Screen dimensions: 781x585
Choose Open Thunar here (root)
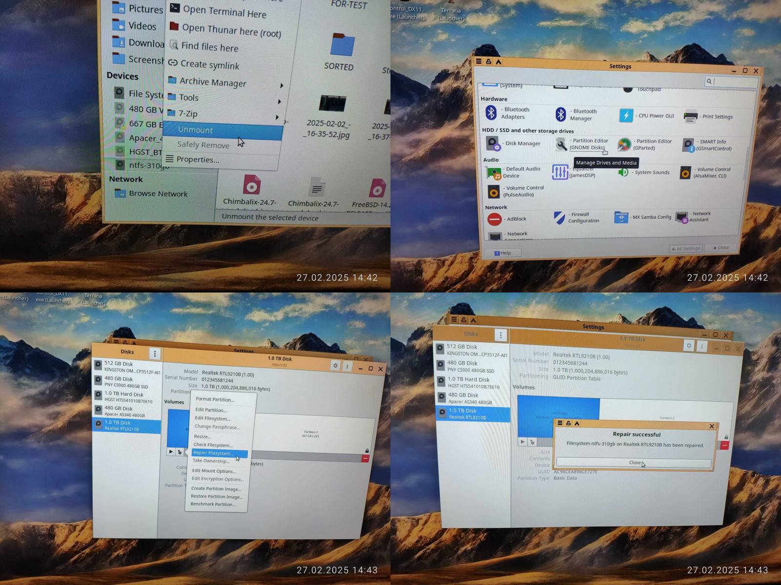point(225,30)
